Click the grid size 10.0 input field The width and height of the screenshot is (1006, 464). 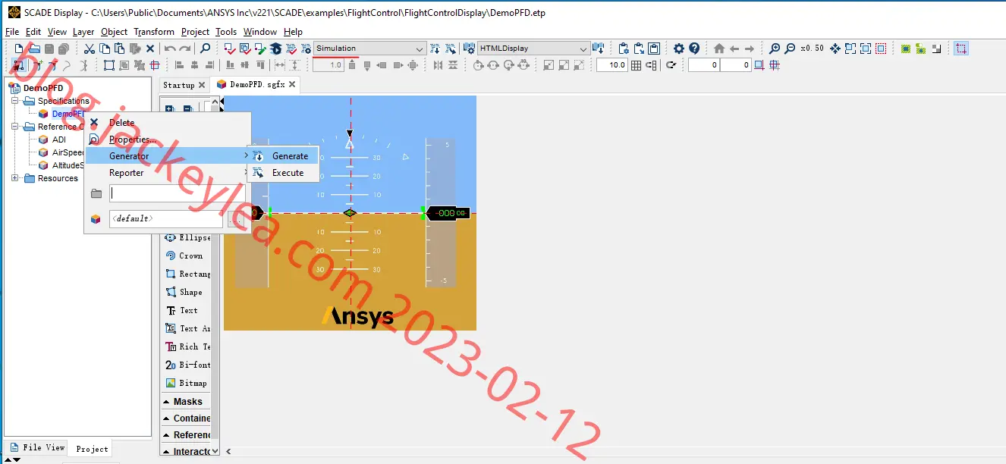[x=612, y=65]
